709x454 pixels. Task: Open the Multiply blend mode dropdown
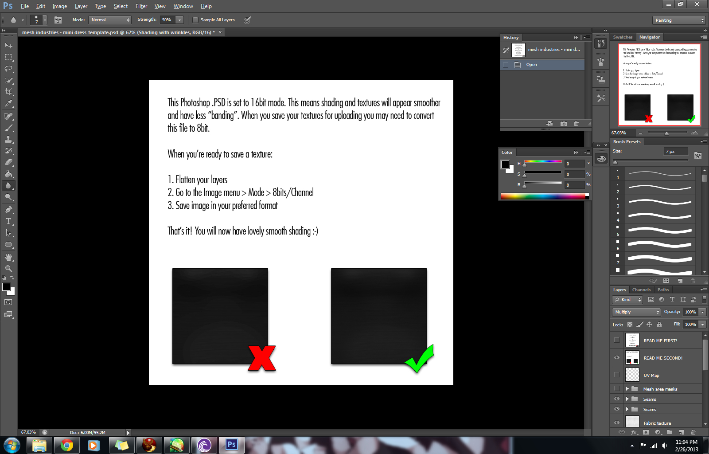click(636, 312)
